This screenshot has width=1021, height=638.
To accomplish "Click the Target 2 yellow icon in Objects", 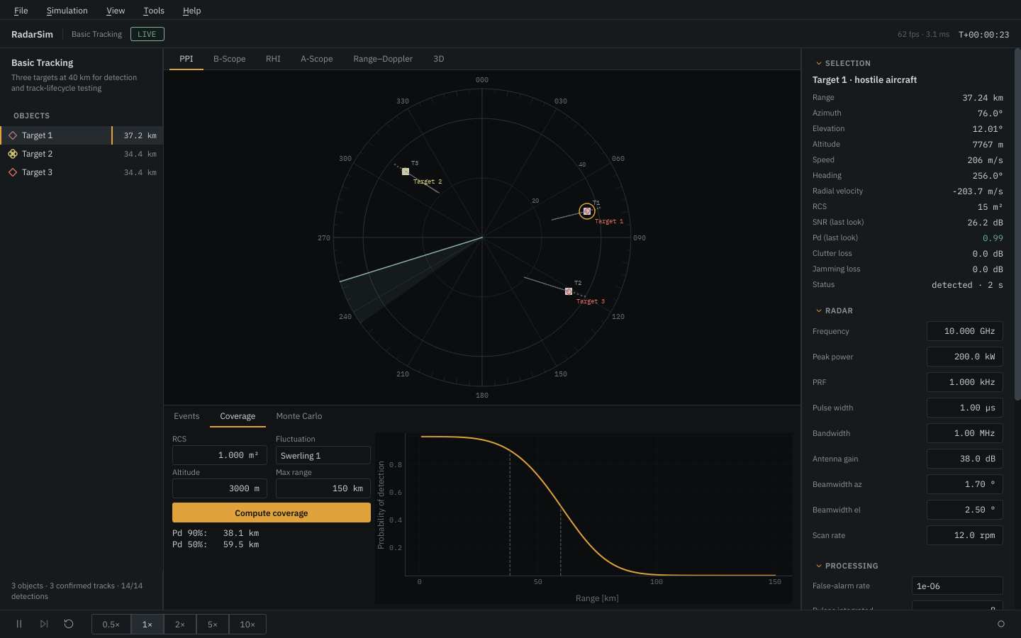I will pos(13,154).
